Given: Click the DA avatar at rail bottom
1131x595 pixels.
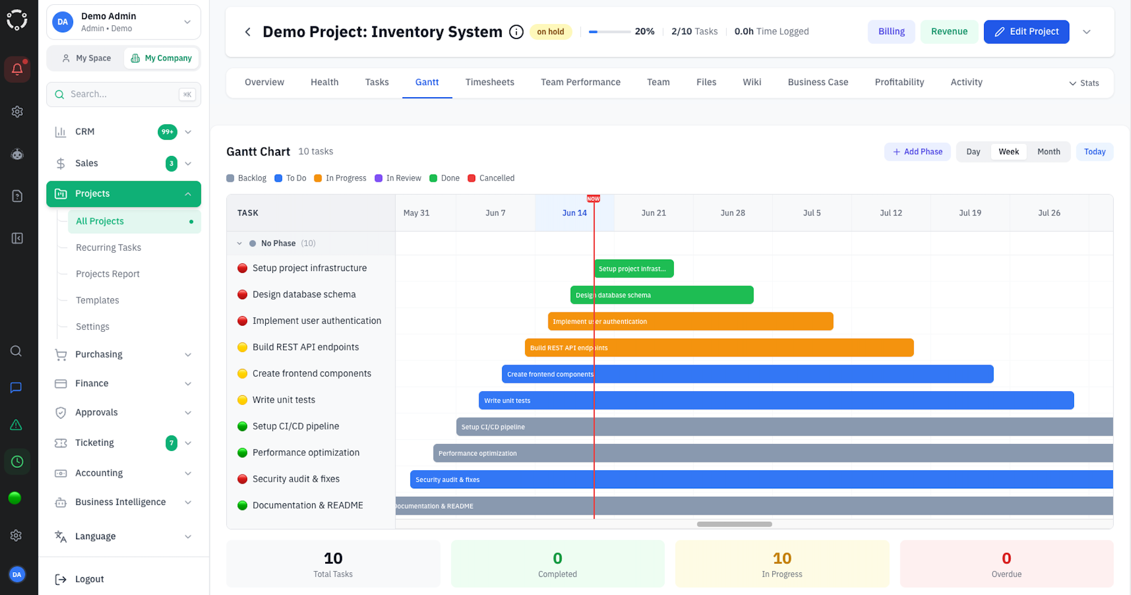Looking at the screenshot, I should 17,574.
